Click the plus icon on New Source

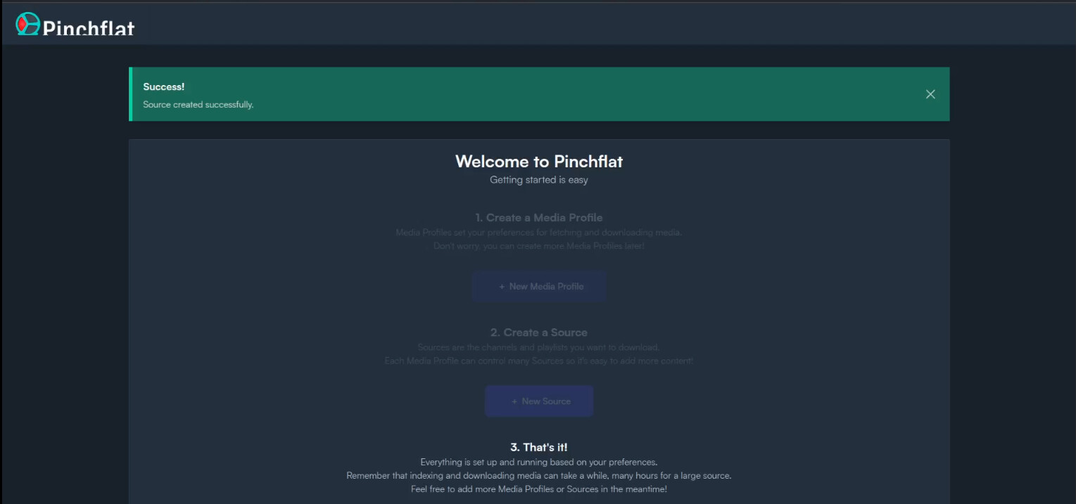[x=514, y=401]
